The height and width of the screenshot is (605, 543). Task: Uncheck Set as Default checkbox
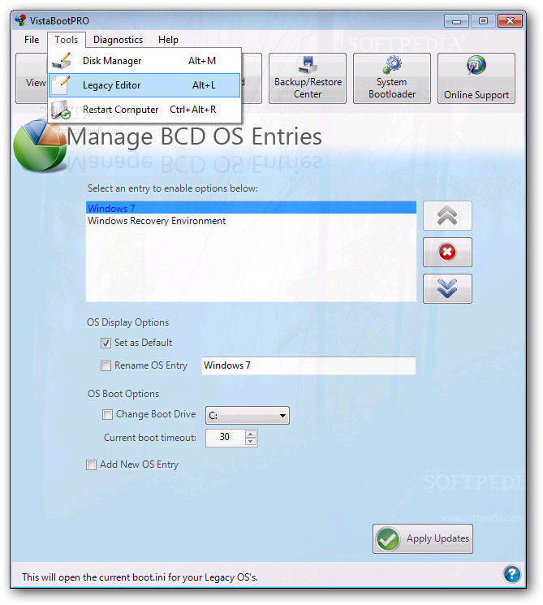coord(106,343)
